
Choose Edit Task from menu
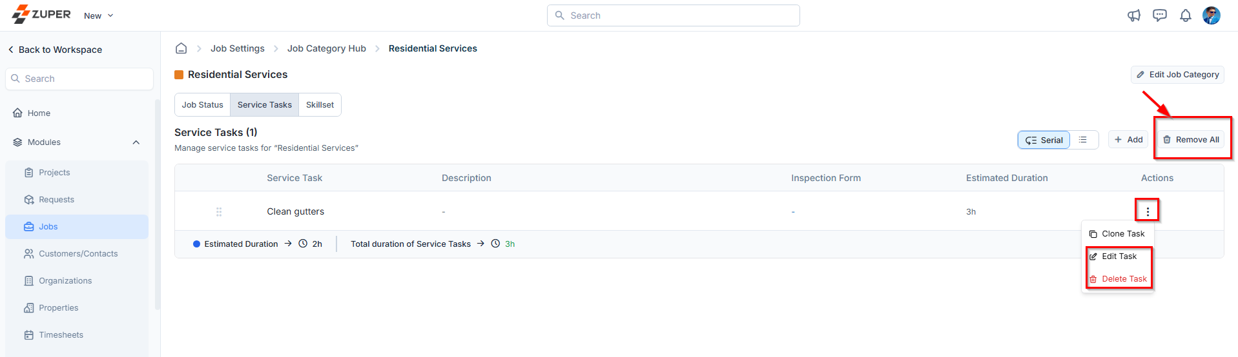pos(1117,256)
